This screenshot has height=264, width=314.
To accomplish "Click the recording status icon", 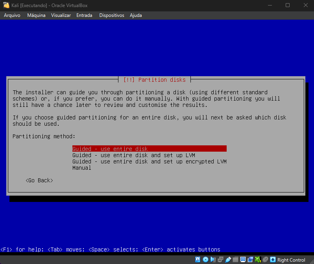I will click(250, 260).
